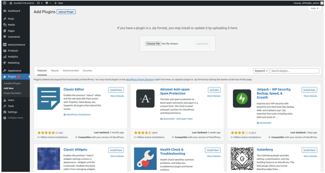Click the Gutenberg plugin logo
325x173 pixels.
tap(242, 159)
